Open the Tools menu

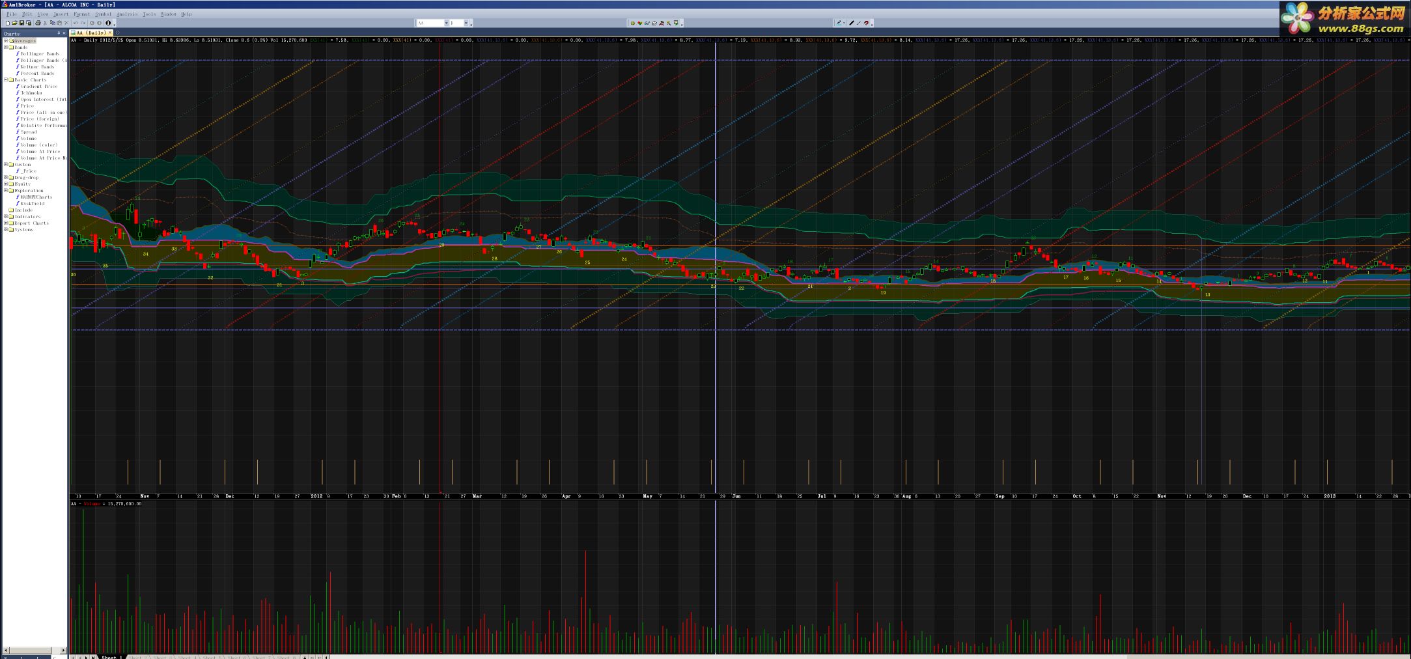click(149, 14)
